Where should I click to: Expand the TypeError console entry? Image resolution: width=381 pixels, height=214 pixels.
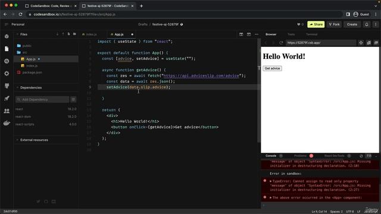click(271, 181)
